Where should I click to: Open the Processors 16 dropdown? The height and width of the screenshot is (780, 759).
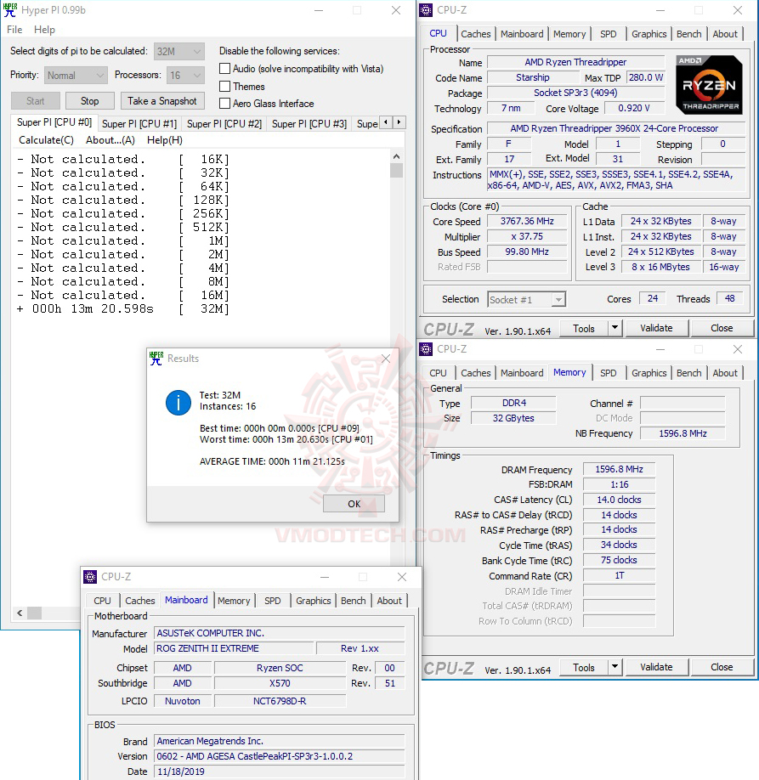coord(185,75)
